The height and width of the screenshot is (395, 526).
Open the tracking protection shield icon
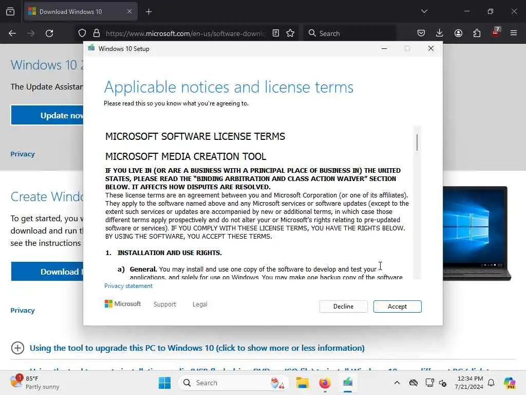pos(82,33)
